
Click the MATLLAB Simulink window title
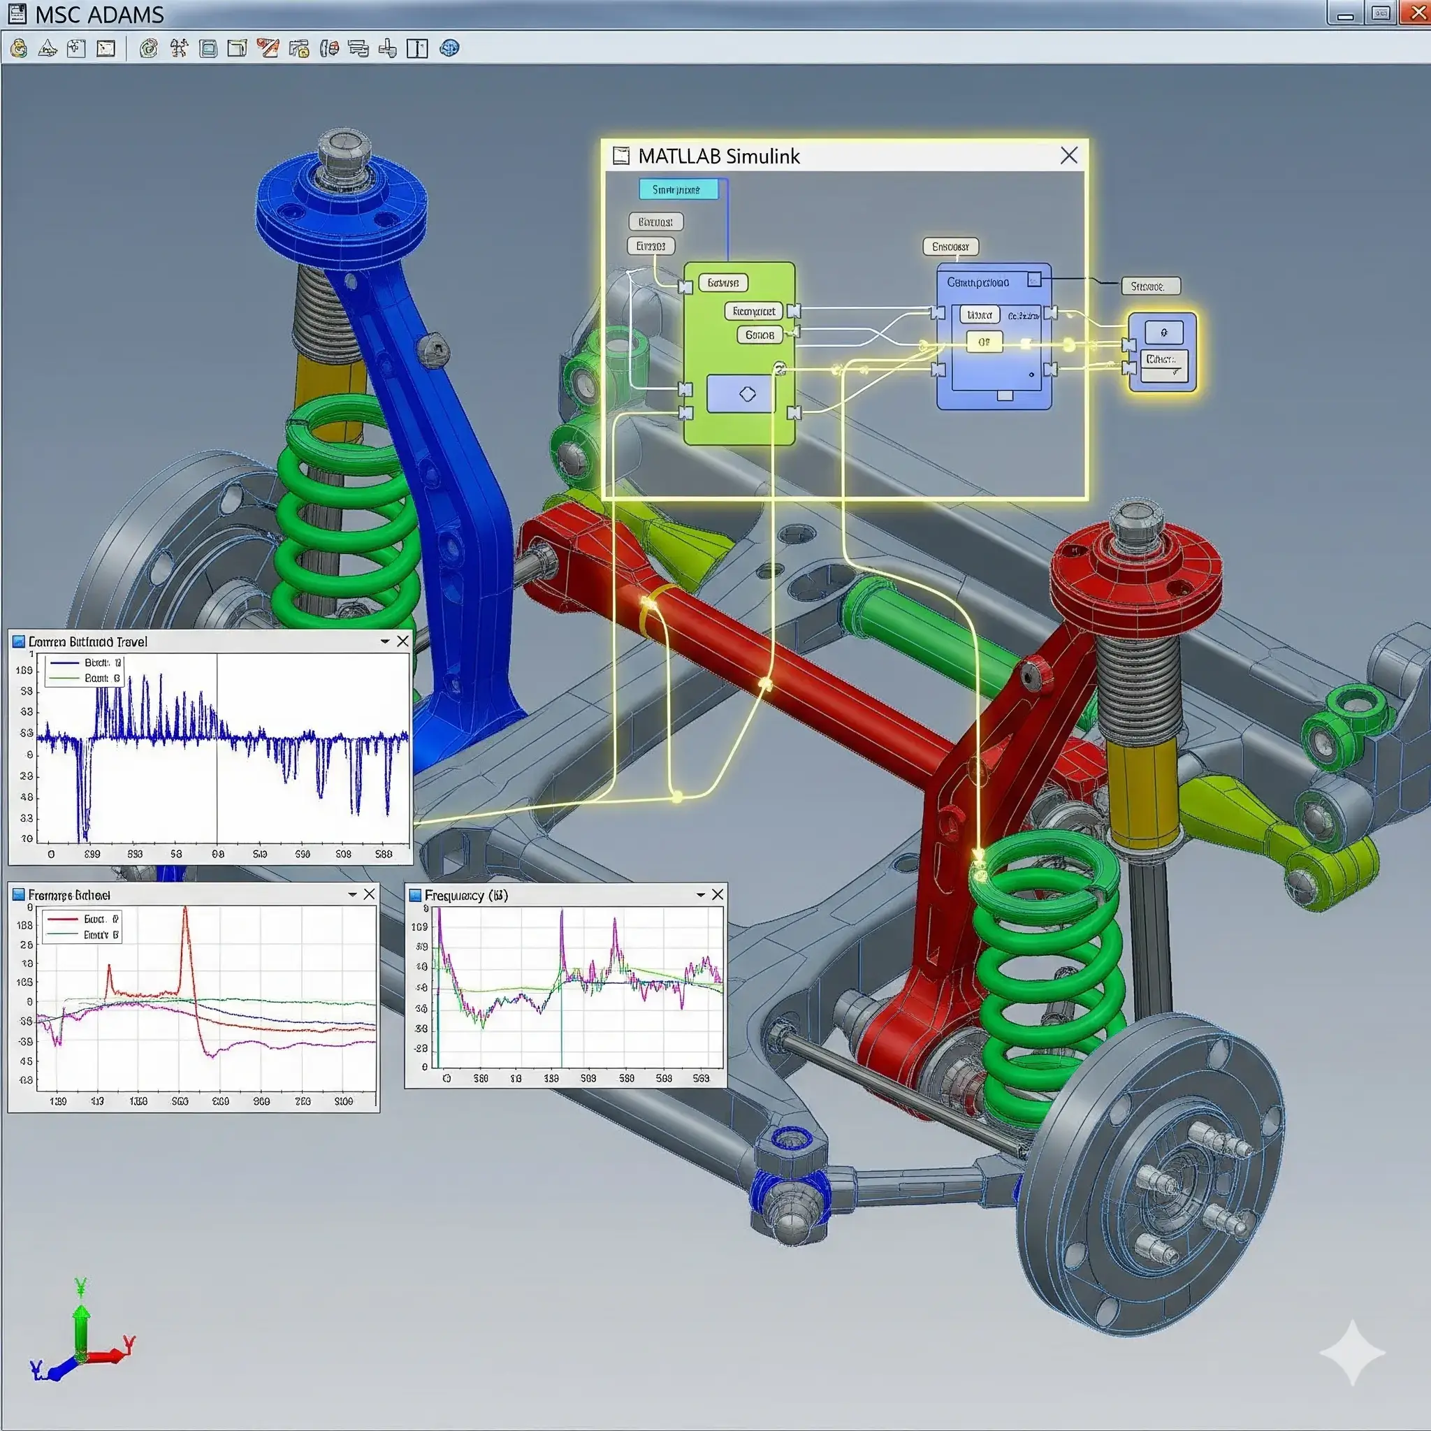718,157
